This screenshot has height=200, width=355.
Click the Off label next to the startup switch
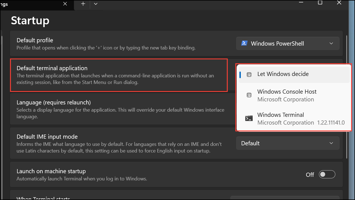[310, 174]
